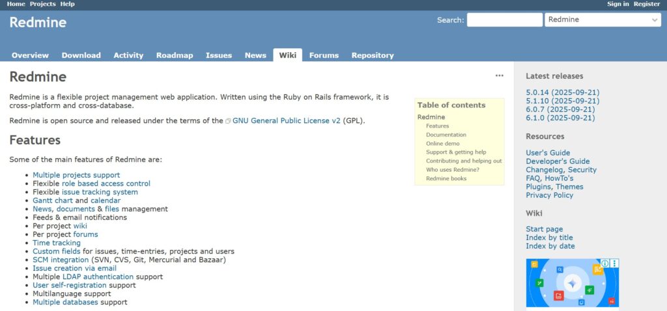Open the SCM integration link
Viewport: 667px width, 311px height.
[x=61, y=260]
